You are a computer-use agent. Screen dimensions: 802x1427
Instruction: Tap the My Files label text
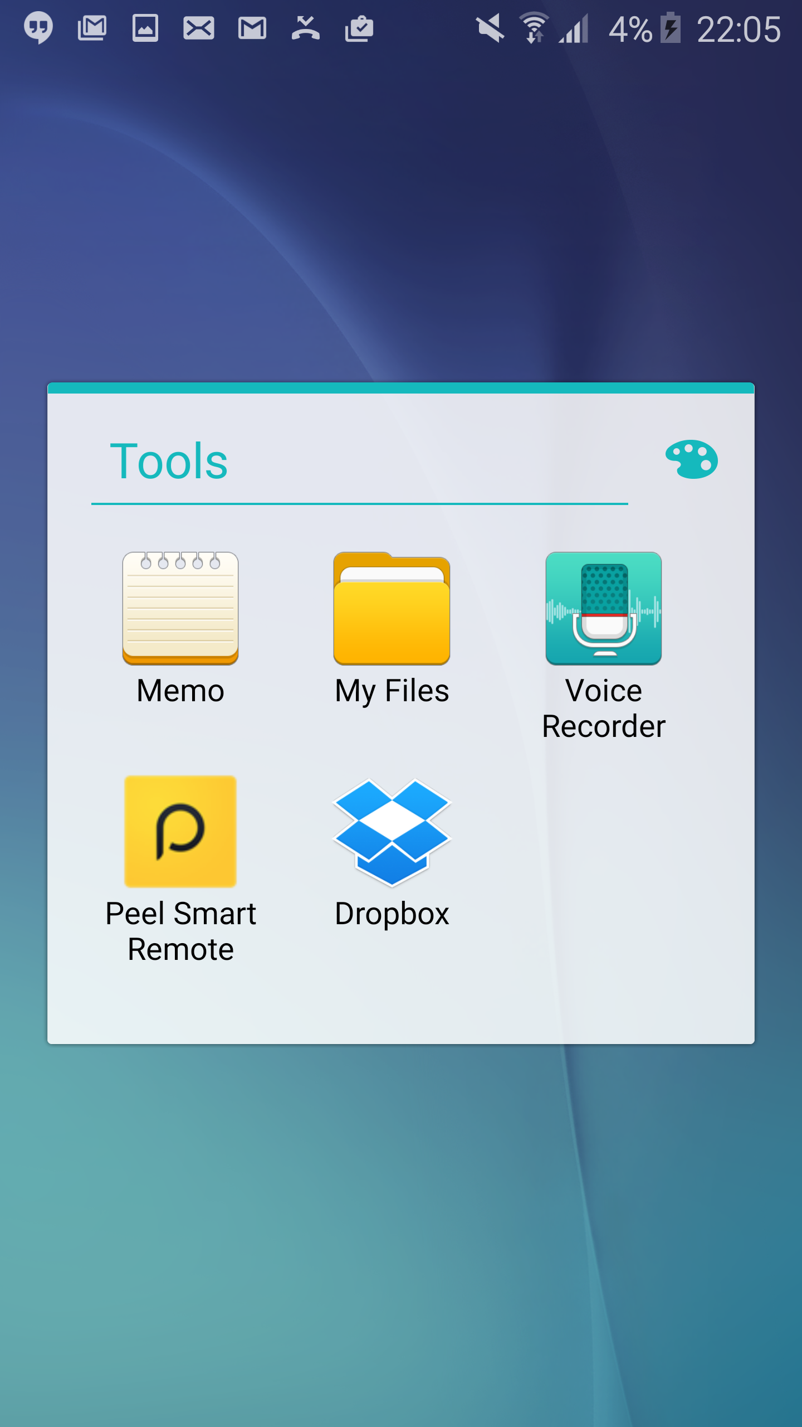pyautogui.click(x=392, y=692)
